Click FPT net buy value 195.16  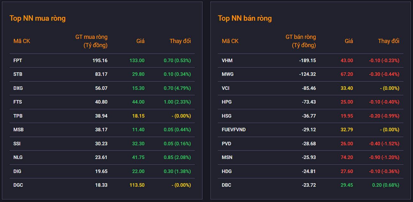pos(101,61)
